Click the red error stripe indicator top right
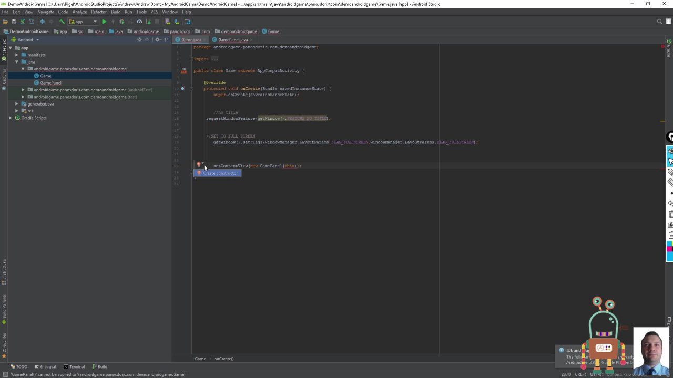The height and width of the screenshot is (378, 673). [x=662, y=47]
